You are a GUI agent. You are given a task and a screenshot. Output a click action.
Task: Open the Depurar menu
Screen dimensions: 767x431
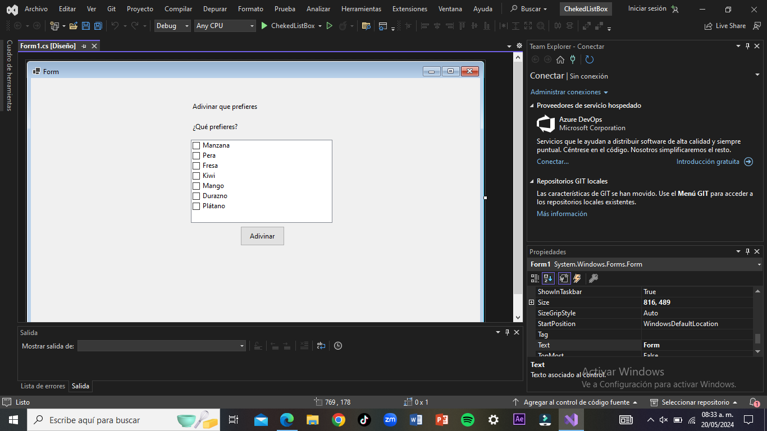pos(215,9)
